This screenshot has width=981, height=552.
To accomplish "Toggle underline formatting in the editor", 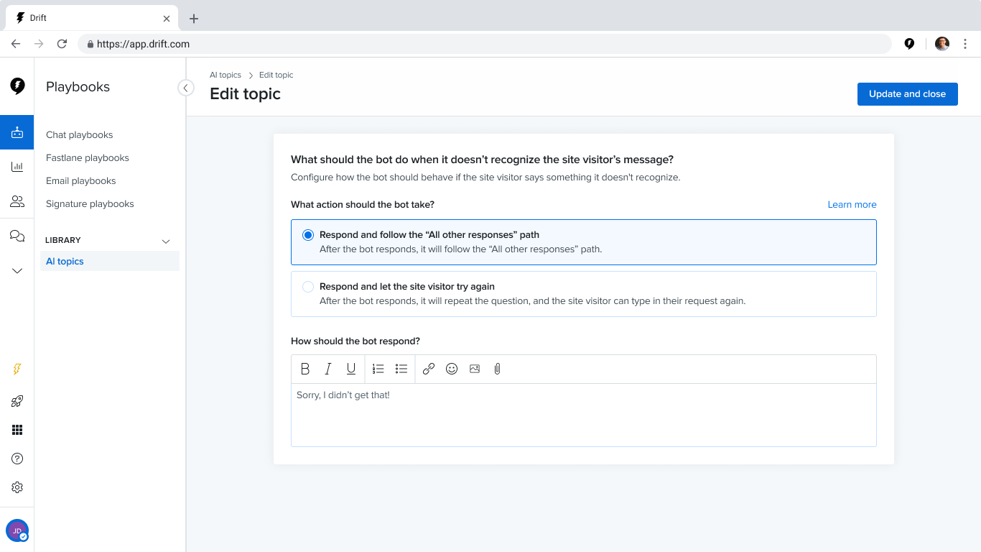I will click(351, 369).
